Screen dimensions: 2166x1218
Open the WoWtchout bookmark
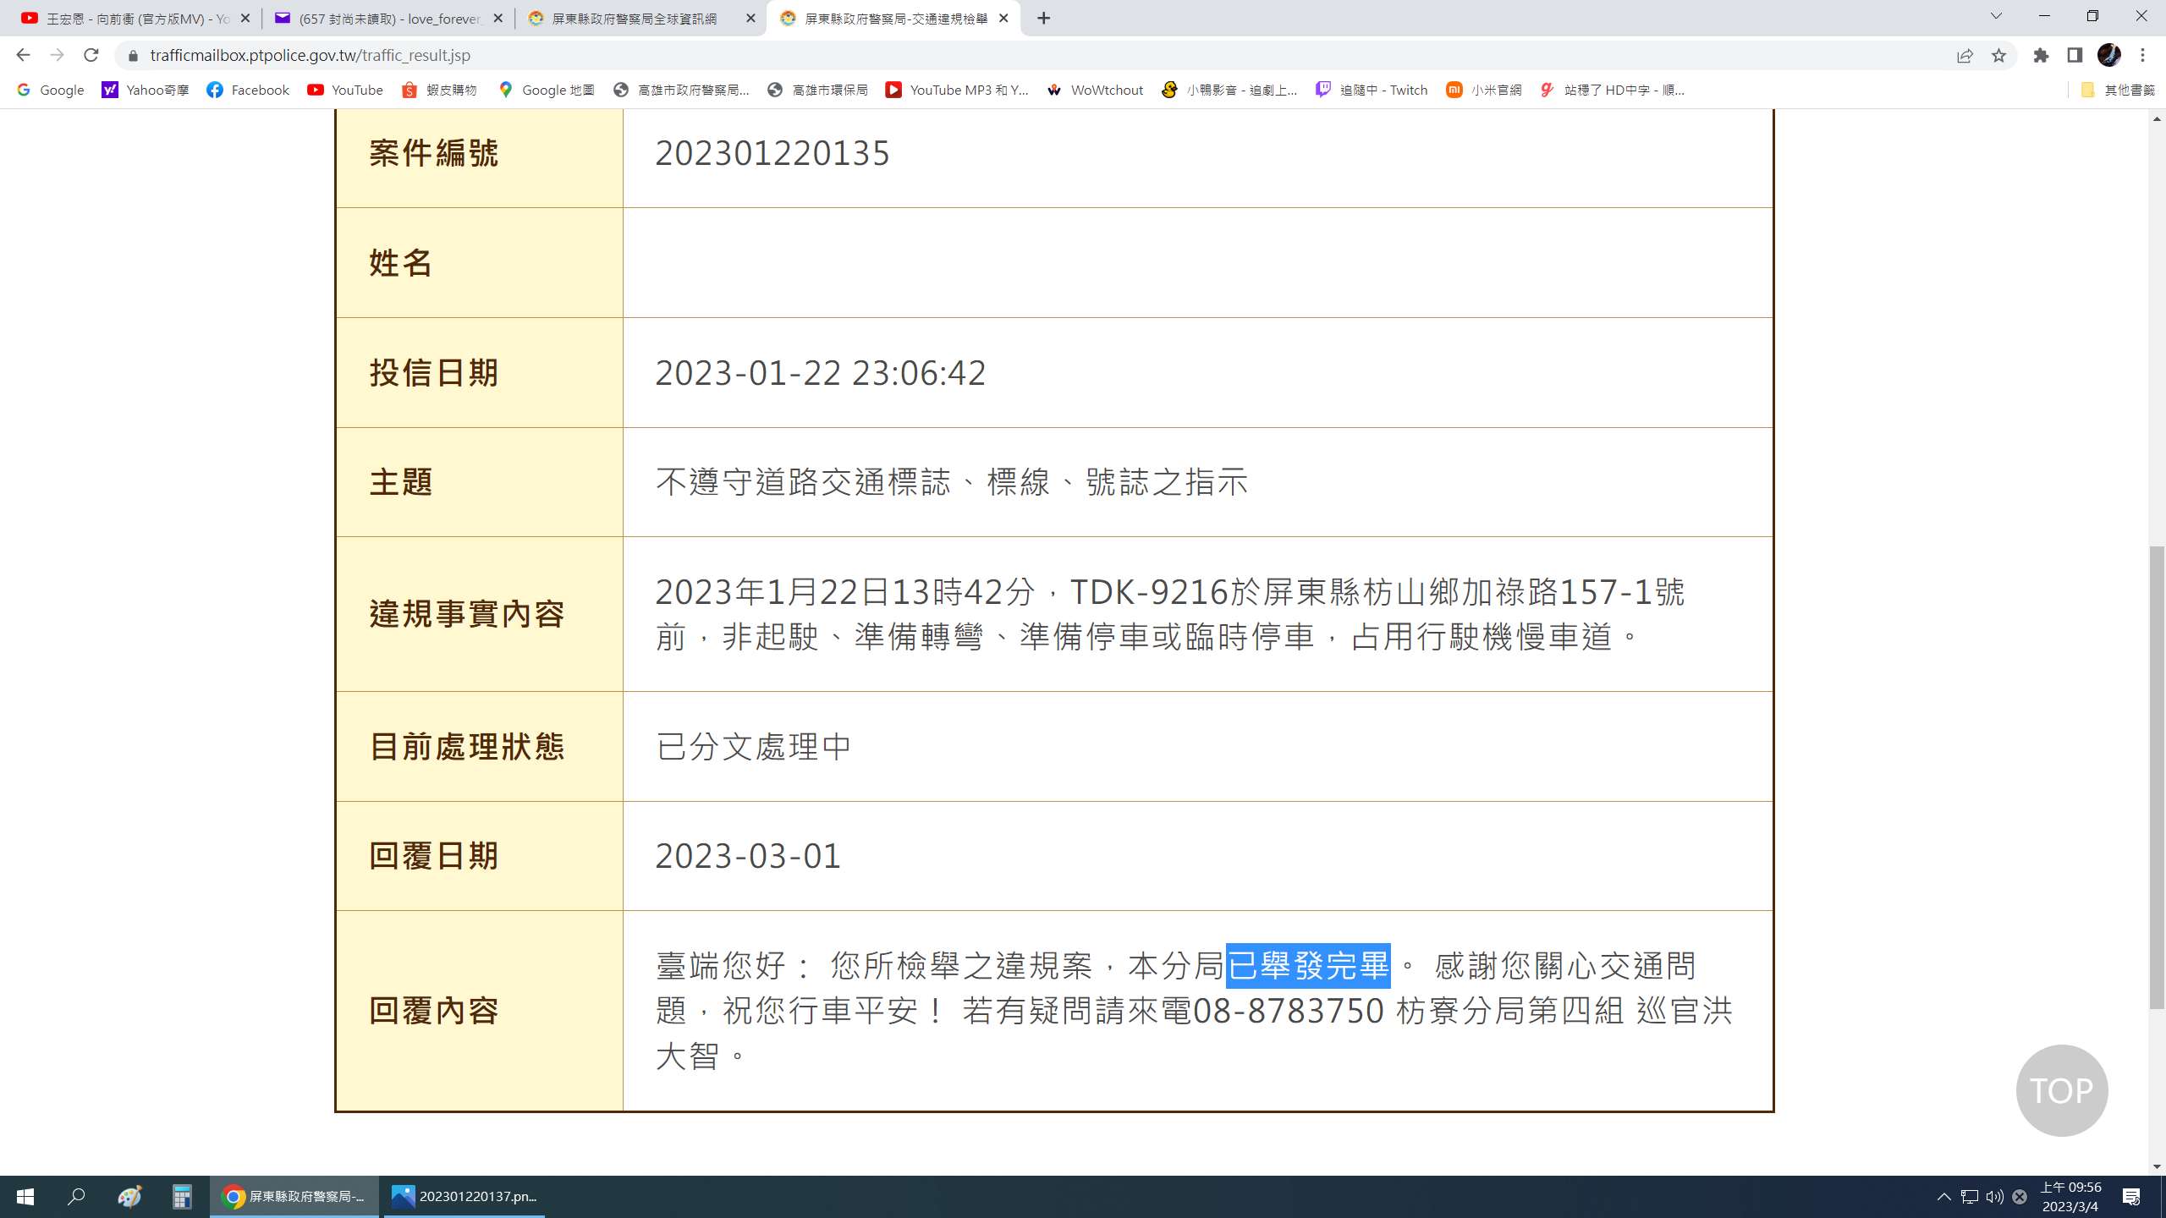[1095, 90]
